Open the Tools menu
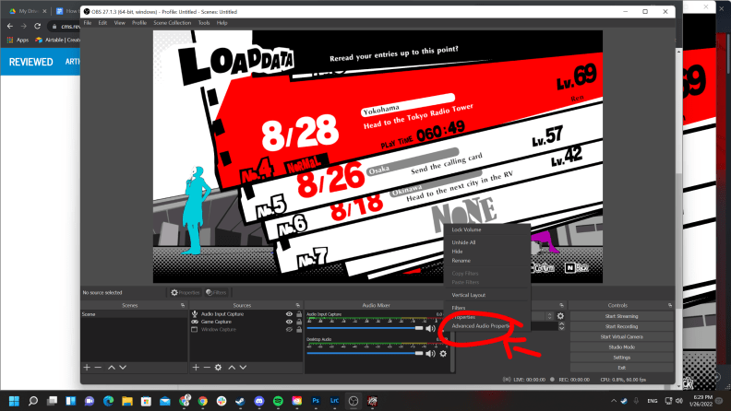 pos(204,23)
